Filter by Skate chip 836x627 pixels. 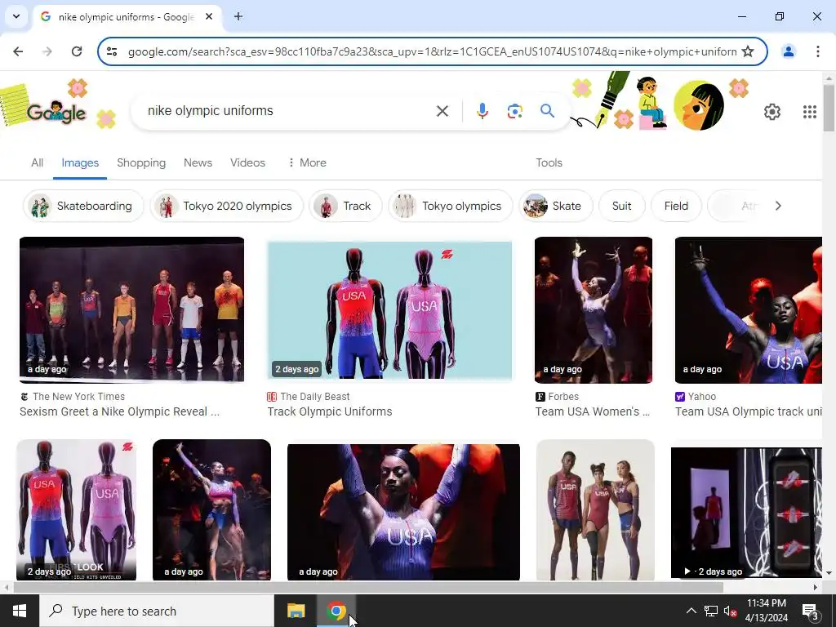click(555, 206)
